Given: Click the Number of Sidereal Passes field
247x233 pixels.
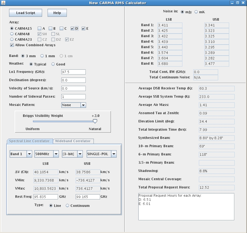Looking at the screenshot, I should pyautogui.click(x=73, y=97).
